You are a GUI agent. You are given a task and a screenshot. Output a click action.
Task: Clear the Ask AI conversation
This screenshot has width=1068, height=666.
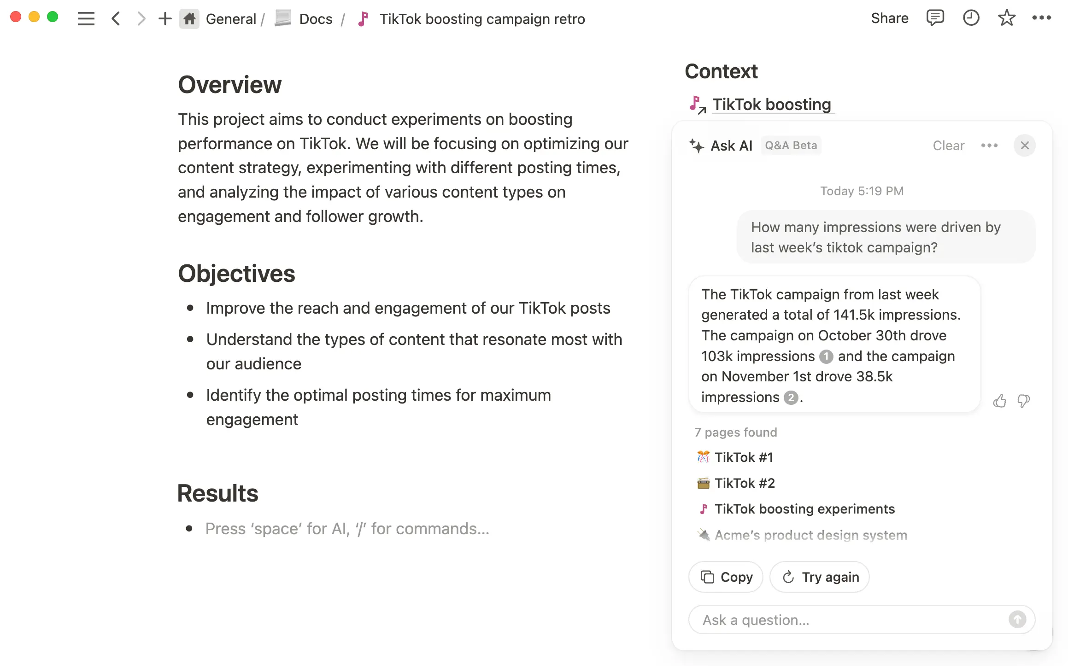pos(949,145)
